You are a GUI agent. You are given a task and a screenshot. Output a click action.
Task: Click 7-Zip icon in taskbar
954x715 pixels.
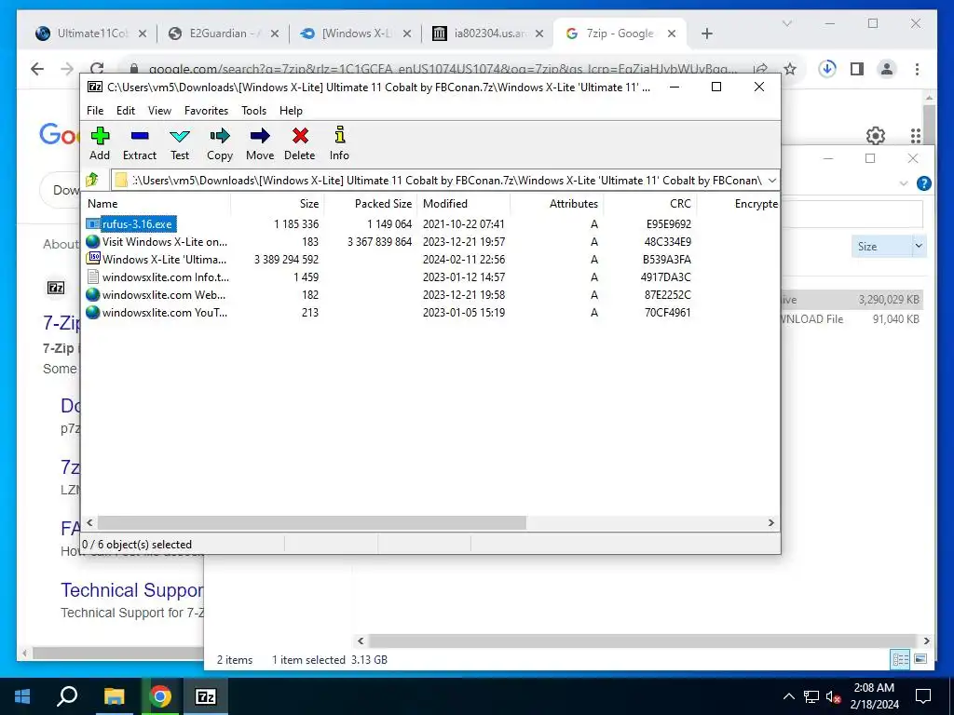(206, 696)
